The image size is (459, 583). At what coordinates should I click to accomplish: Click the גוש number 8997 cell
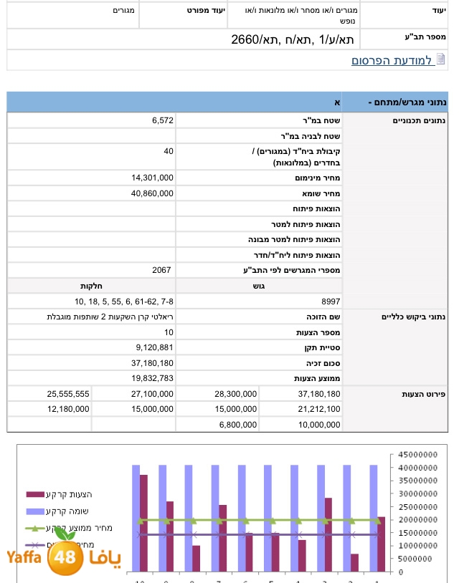pyautogui.click(x=331, y=302)
